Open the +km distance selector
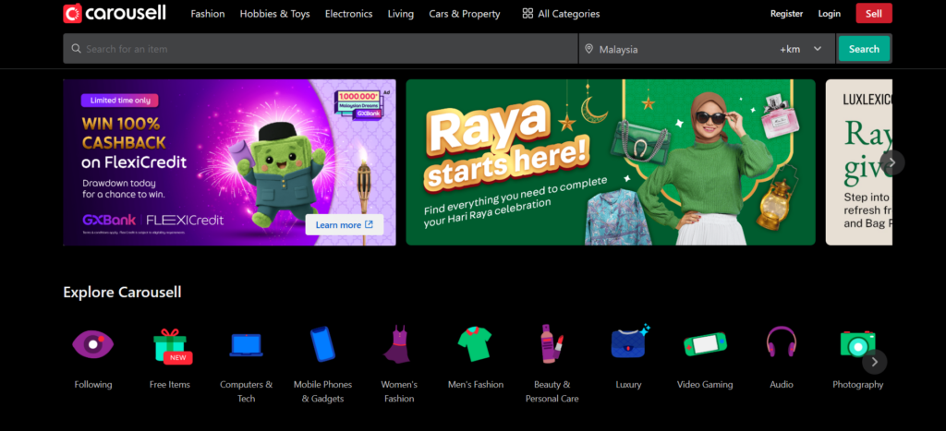946x431 pixels. click(790, 50)
